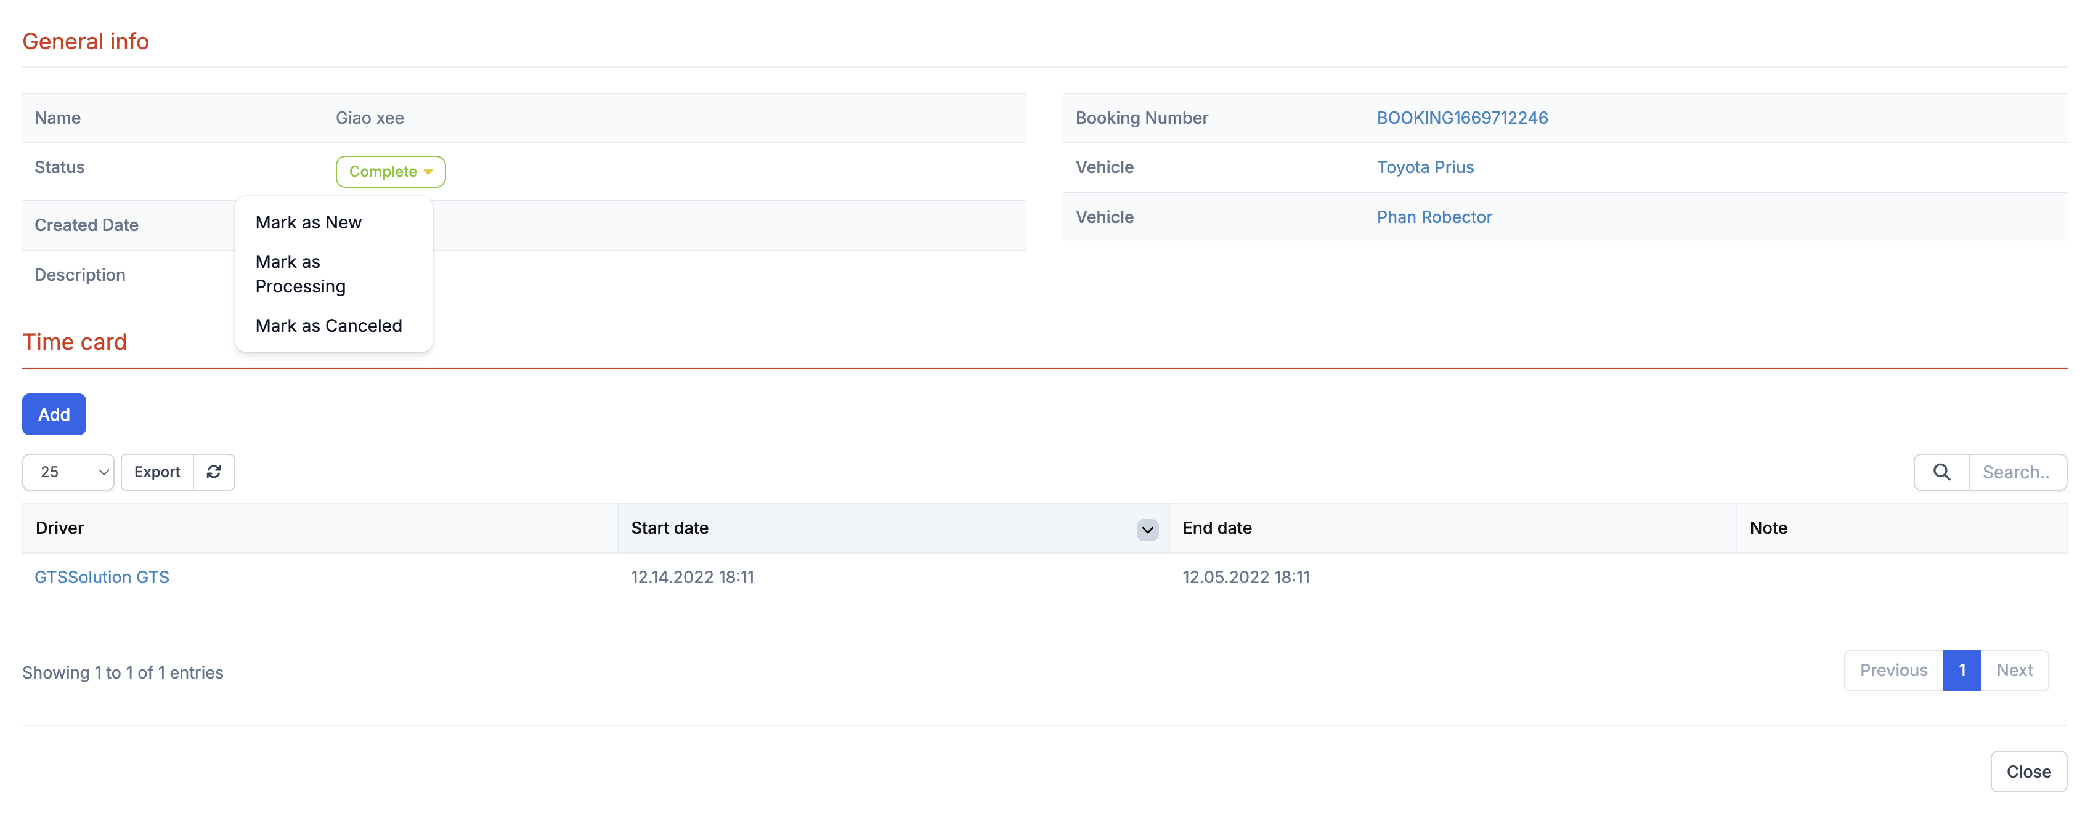Focus the Search input field

click(2016, 472)
